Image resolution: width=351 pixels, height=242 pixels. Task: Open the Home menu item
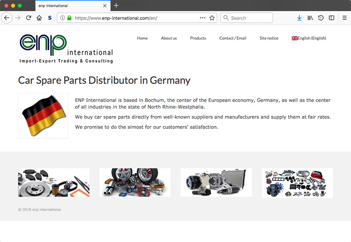coord(142,38)
